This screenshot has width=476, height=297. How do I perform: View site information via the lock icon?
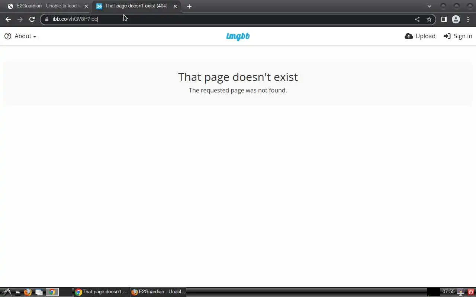[x=47, y=19]
